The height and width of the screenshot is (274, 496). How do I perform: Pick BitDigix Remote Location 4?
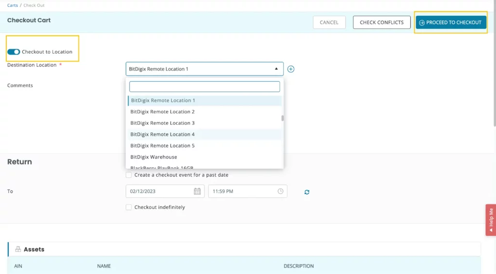[x=162, y=134]
